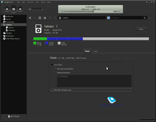Open the Tools menu

pyautogui.click(x=43, y=2)
